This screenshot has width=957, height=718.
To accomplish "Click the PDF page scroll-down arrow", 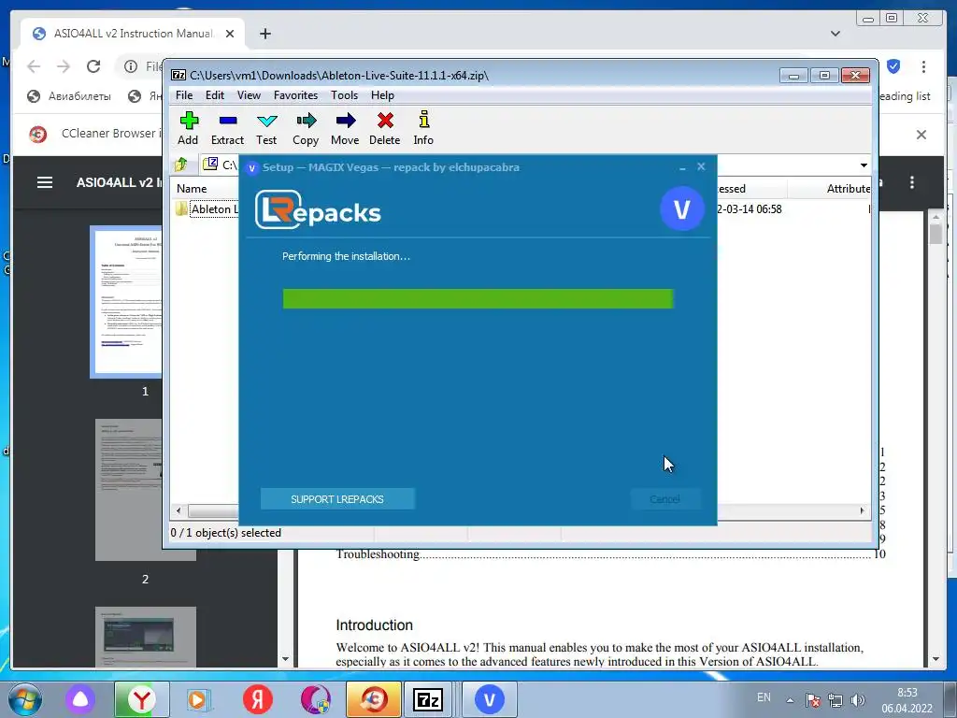I will [936, 659].
